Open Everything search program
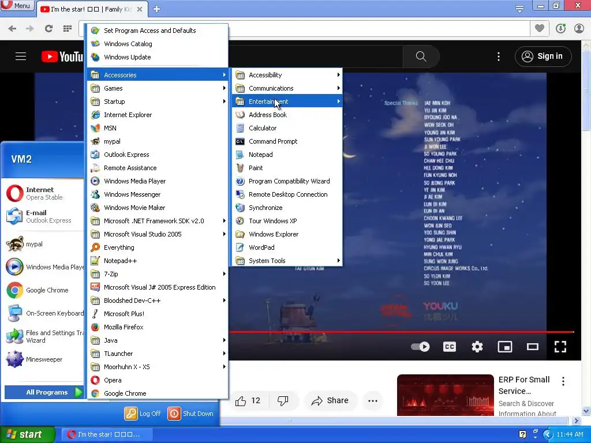This screenshot has height=443, width=591. (158, 247)
